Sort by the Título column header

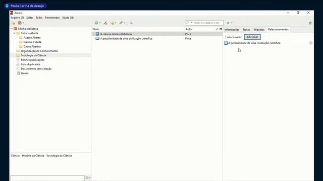pyautogui.click(x=138, y=29)
